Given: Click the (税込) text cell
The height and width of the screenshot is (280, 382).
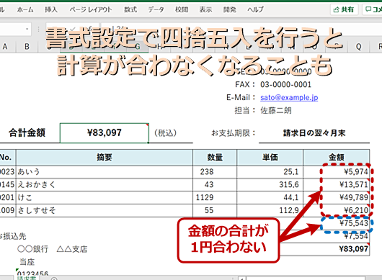Looking at the screenshot, I should [x=166, y=133].
